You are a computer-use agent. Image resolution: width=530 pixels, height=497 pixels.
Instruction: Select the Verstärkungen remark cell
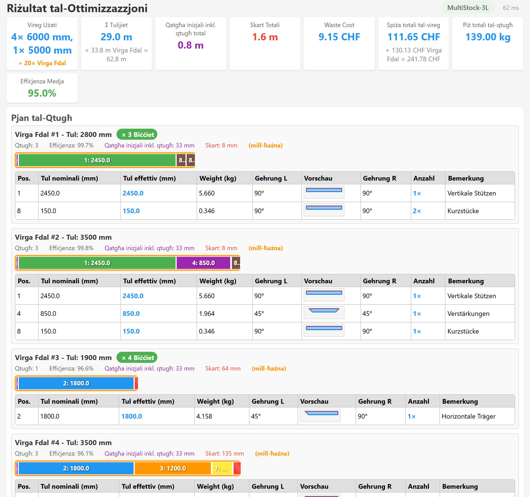(480, 314)
